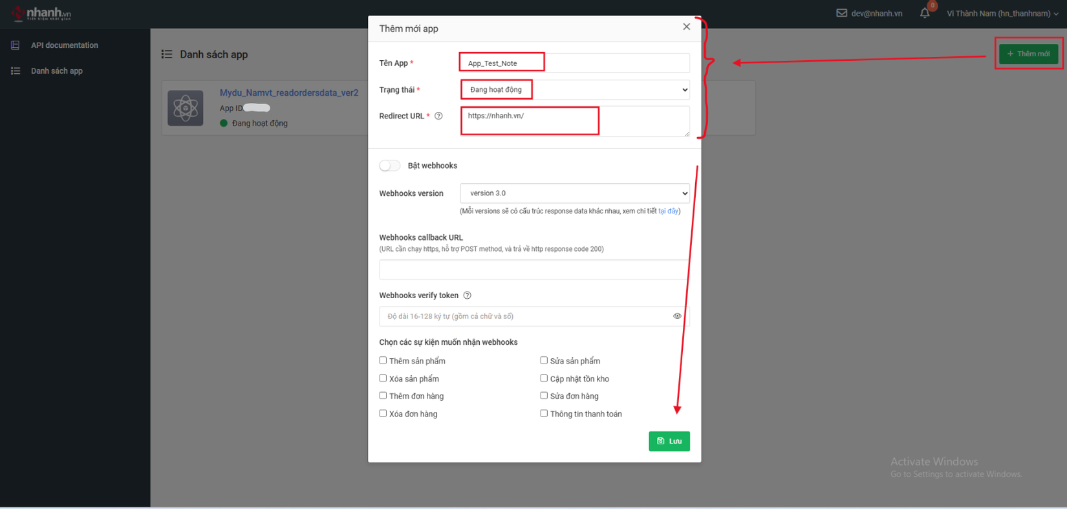Click the Redirect URL text area
This screenshot has height=509, width=1067.
click(x=575, y=121)
